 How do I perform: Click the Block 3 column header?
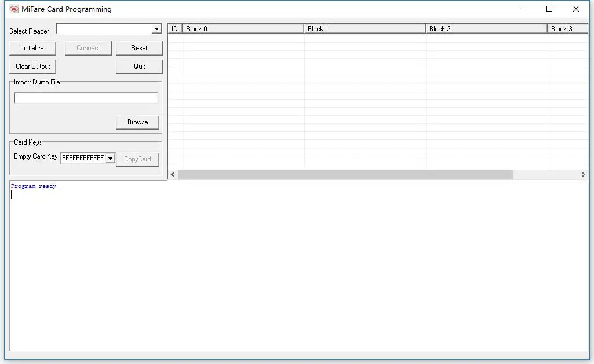568,29
